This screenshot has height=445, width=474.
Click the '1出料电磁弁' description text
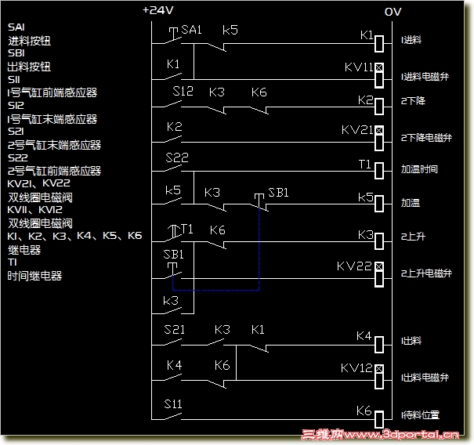425,378
